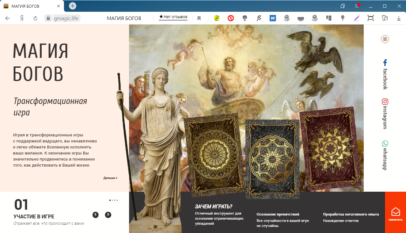Click the page title 'МАГИЯ БОГОВ' in address bar

coord(124,18)
